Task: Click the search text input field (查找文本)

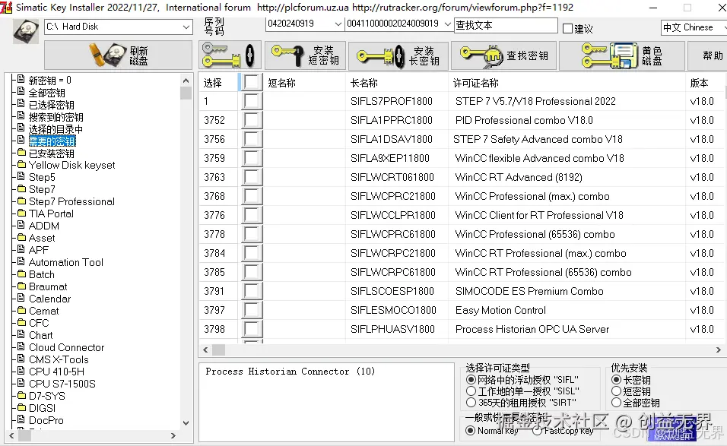Action: [506, 25]
